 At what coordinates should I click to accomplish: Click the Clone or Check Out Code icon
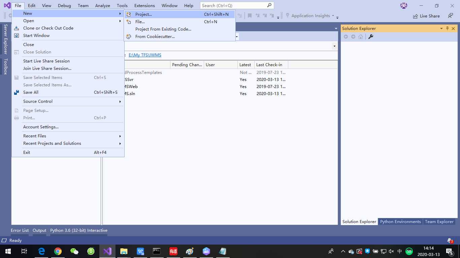(x=17, y=28)
